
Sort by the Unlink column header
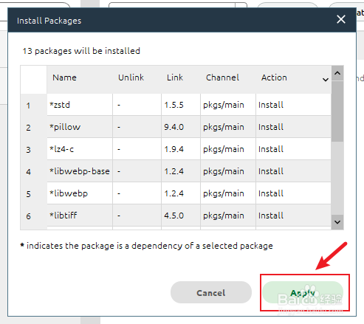(x=131, y=77)
